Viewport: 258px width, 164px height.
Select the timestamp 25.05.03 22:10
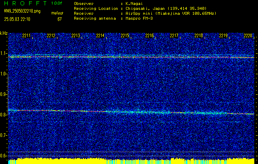(x=17, y=19)
